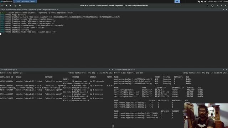228x128 pixels.
Task: Click the 'Creating LoadBalancer' log line
Action: pyautogui.click(x=32, y=25)
